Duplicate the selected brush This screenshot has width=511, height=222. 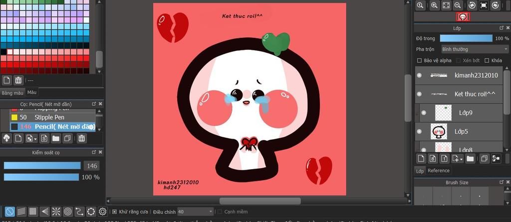pyautogui.click(x=67, y=138)
